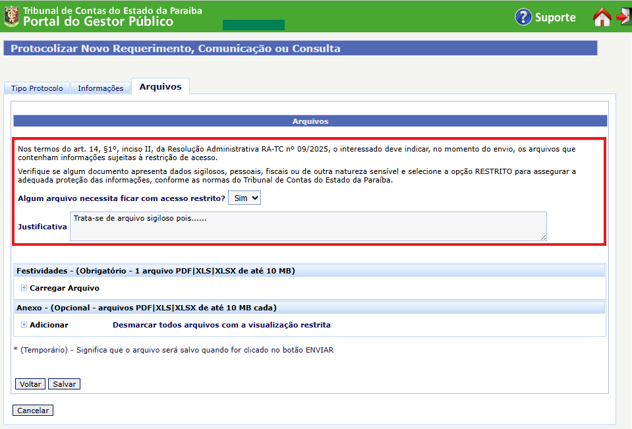Grab the Justificativa textarea resize handle
The height and width of the screenshot is (429, 632).
click(x=543, y=237)
